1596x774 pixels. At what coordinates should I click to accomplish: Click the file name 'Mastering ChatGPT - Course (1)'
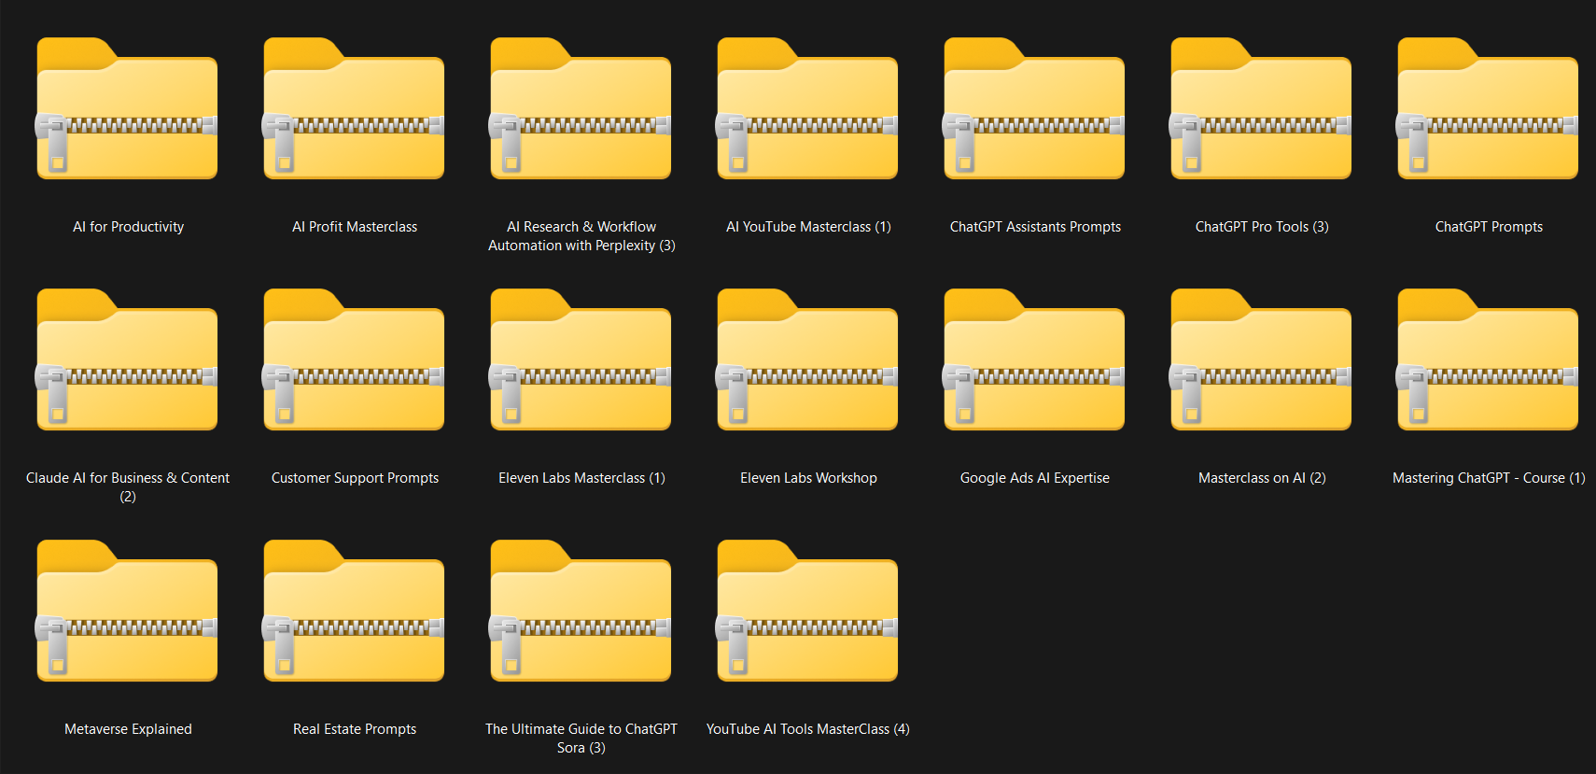[1489, 478]
